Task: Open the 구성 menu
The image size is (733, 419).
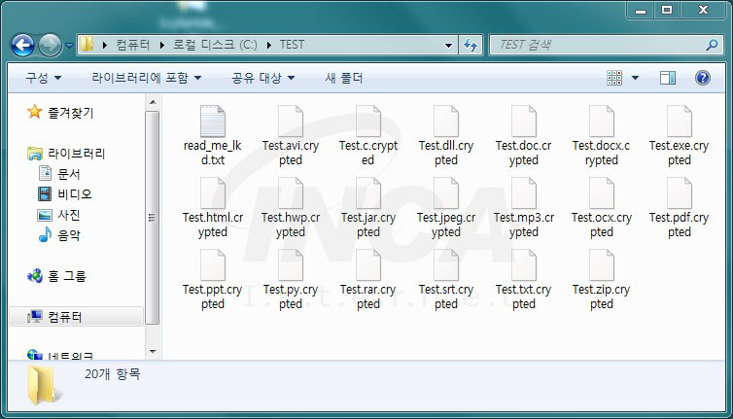Action: (x=43, y=78)
